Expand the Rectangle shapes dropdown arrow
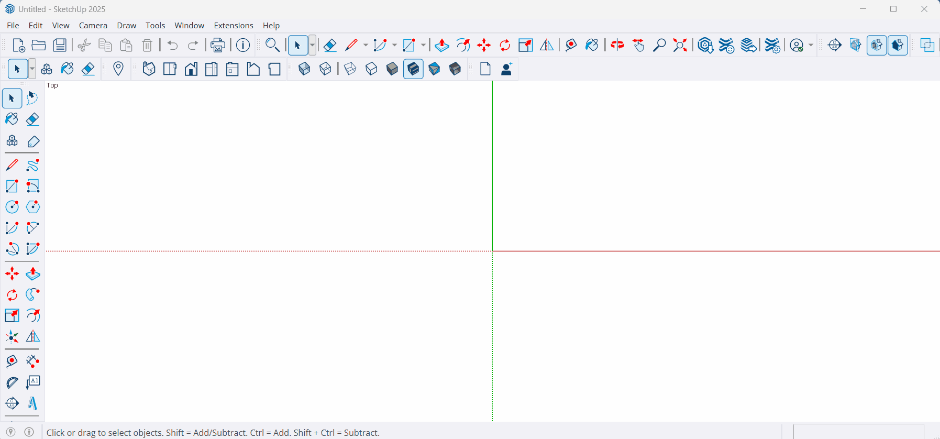This screenshot has height=439, width=940. 423,46
